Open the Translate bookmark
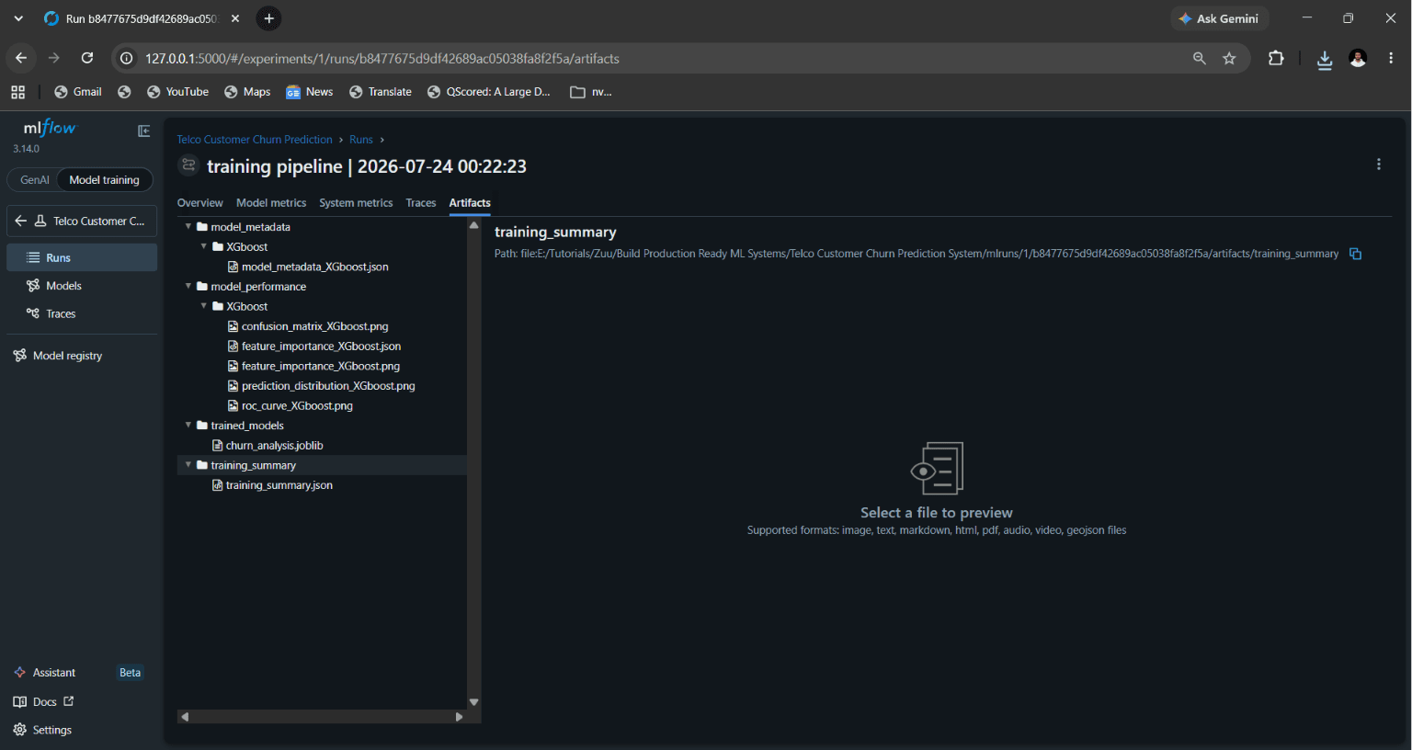 click(x=381, y=92)
